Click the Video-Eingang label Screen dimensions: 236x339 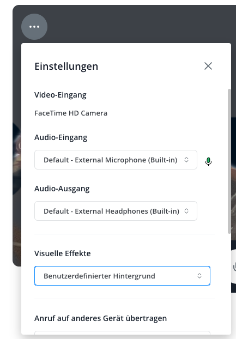click(x=60, y=95)
